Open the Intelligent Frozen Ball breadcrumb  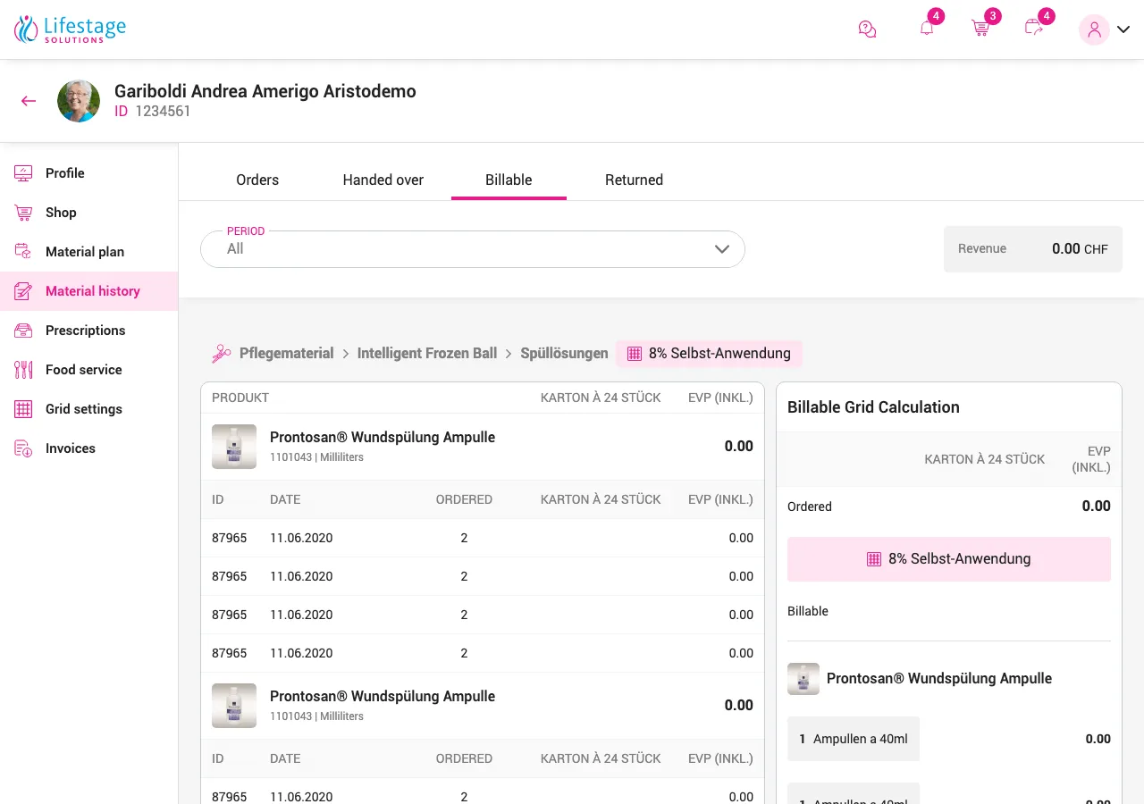point(427,354)
